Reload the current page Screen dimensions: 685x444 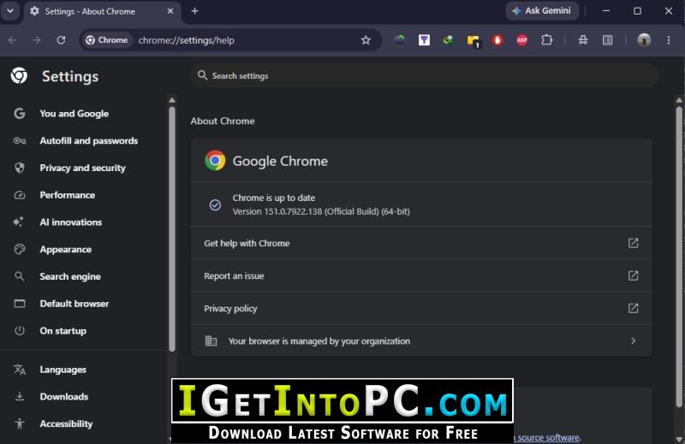(61, 40)
